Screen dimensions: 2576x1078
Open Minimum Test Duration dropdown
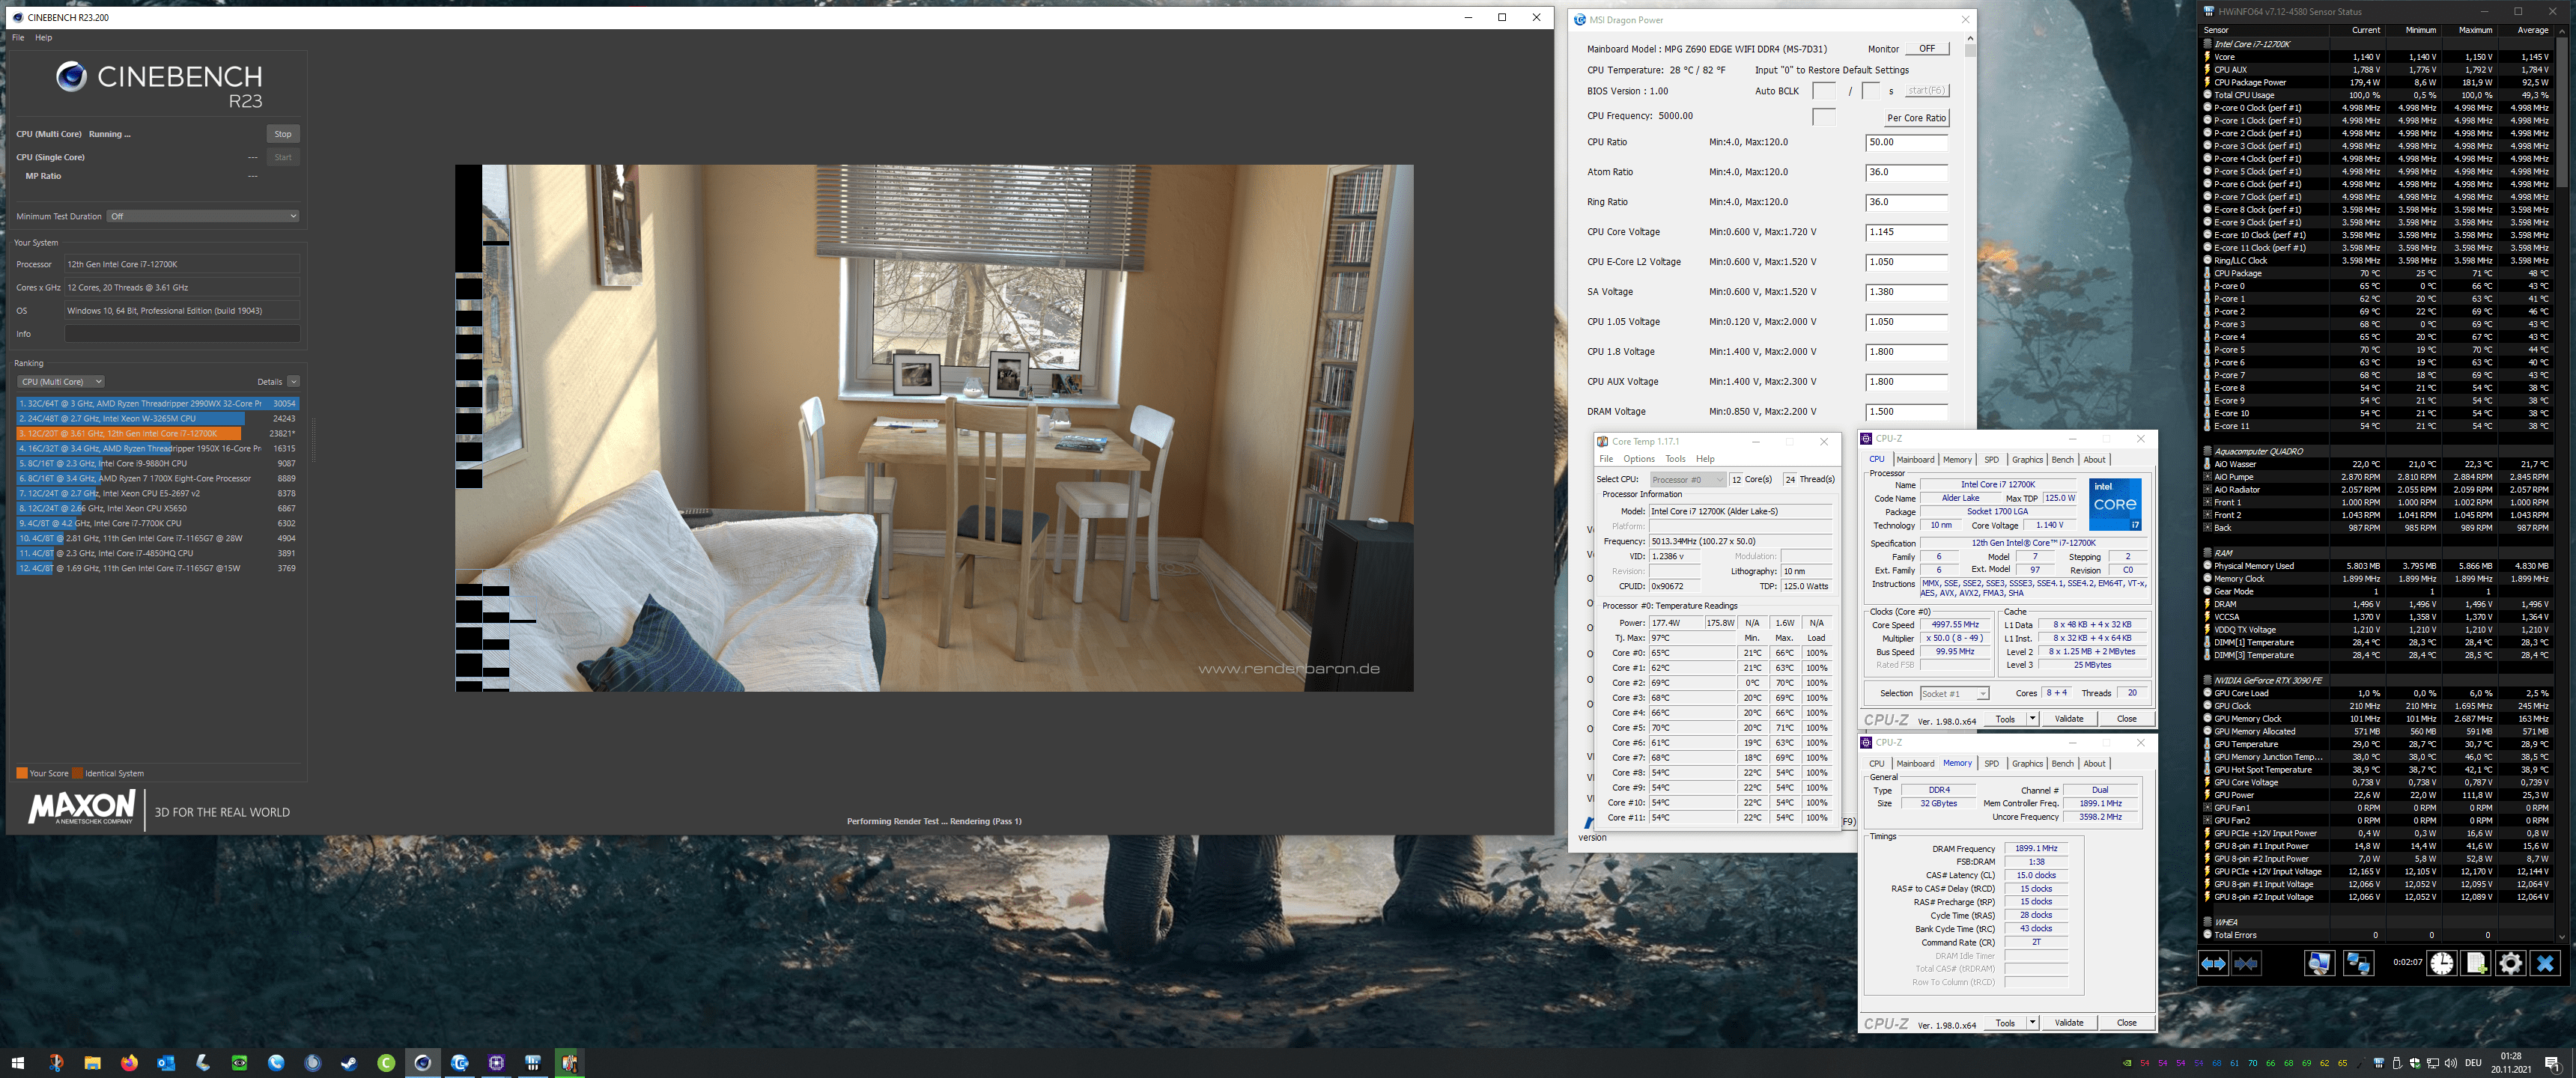click(203, 216)
